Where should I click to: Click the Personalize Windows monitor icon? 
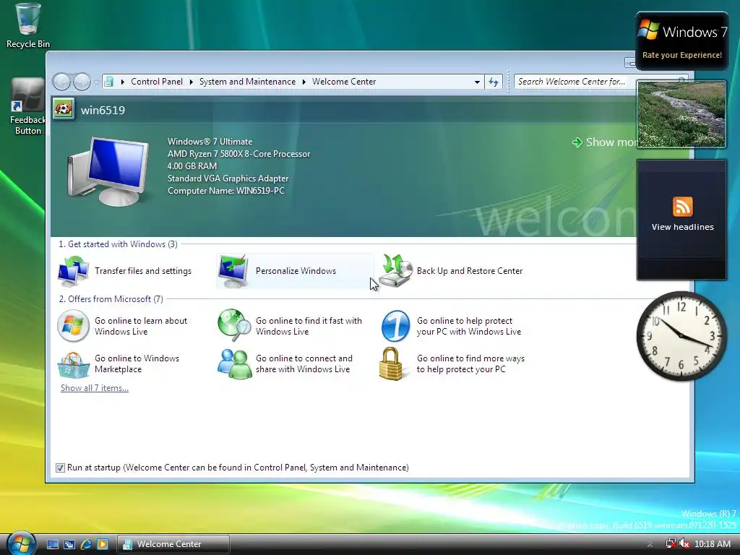pos(233,271)
